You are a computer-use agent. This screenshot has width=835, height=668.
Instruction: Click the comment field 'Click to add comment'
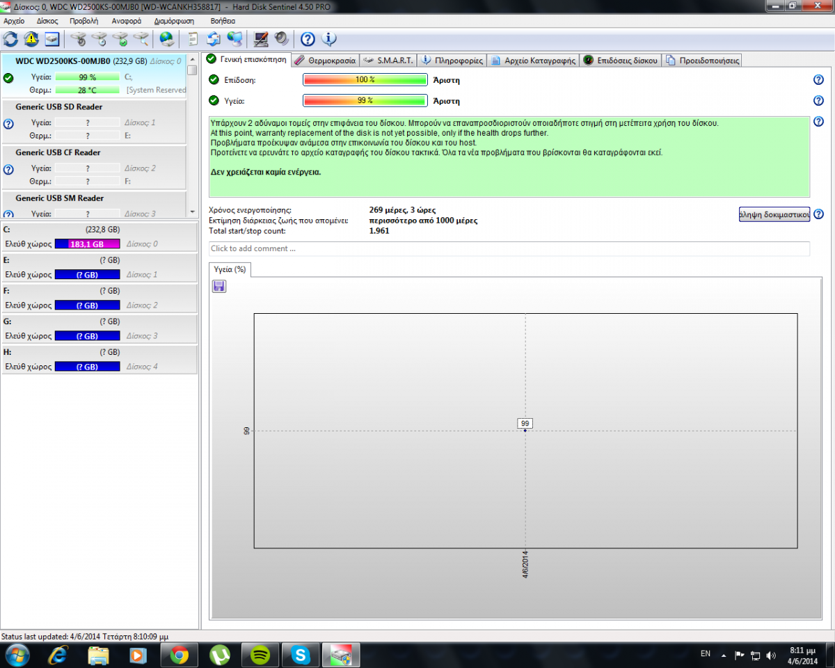click(509, 248)
